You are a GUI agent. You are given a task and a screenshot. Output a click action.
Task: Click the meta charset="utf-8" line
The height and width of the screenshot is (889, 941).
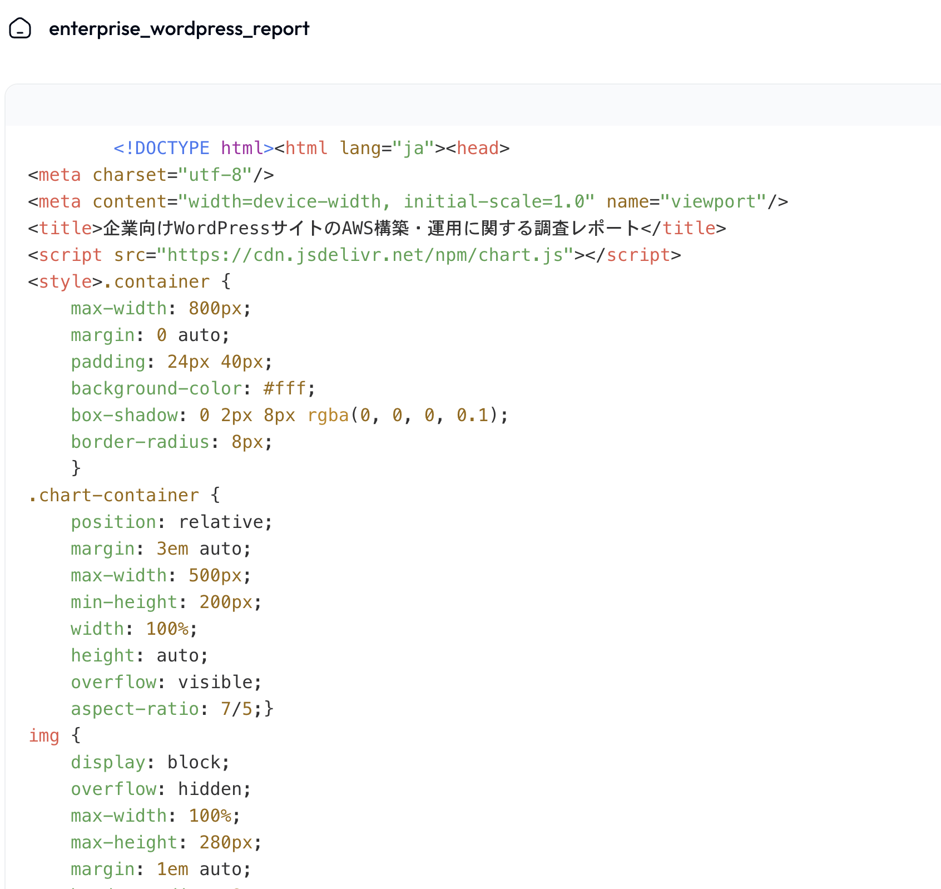point(151,175)
